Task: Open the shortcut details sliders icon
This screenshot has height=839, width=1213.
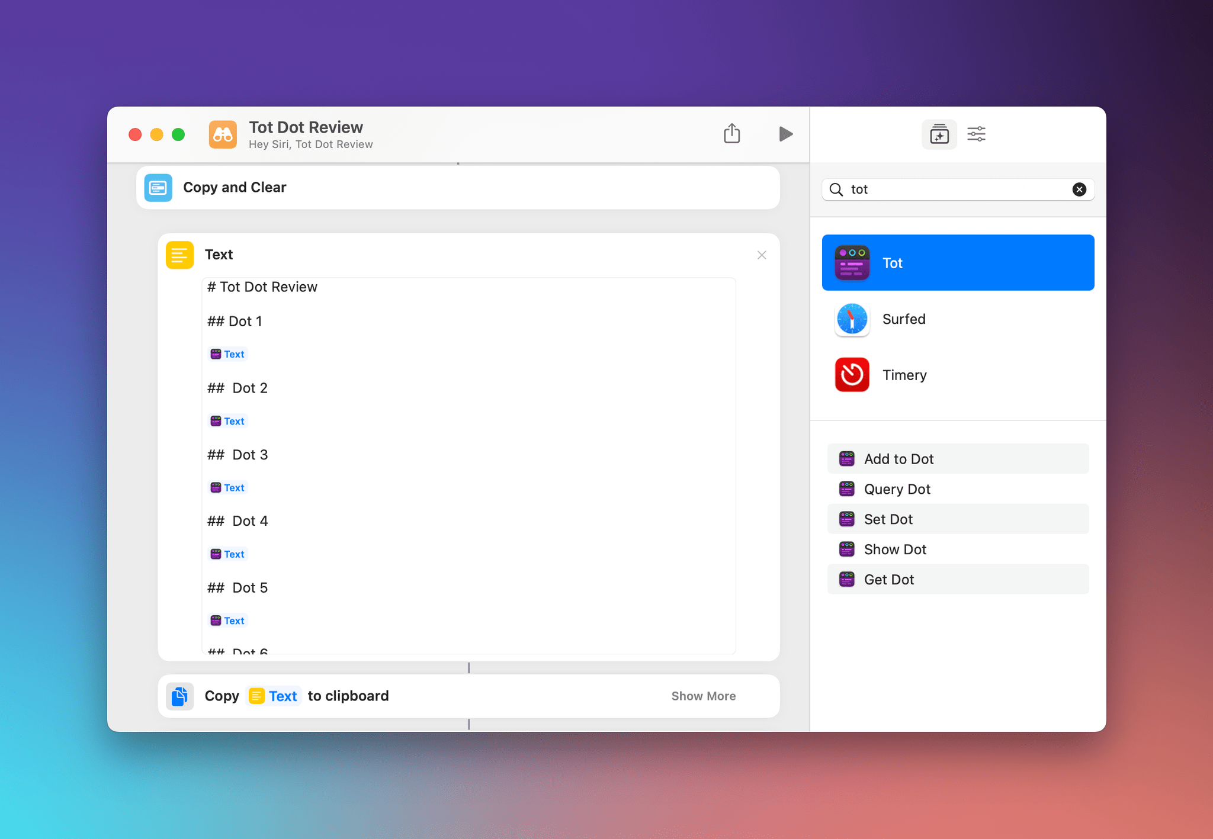Action: click(976, 134)
